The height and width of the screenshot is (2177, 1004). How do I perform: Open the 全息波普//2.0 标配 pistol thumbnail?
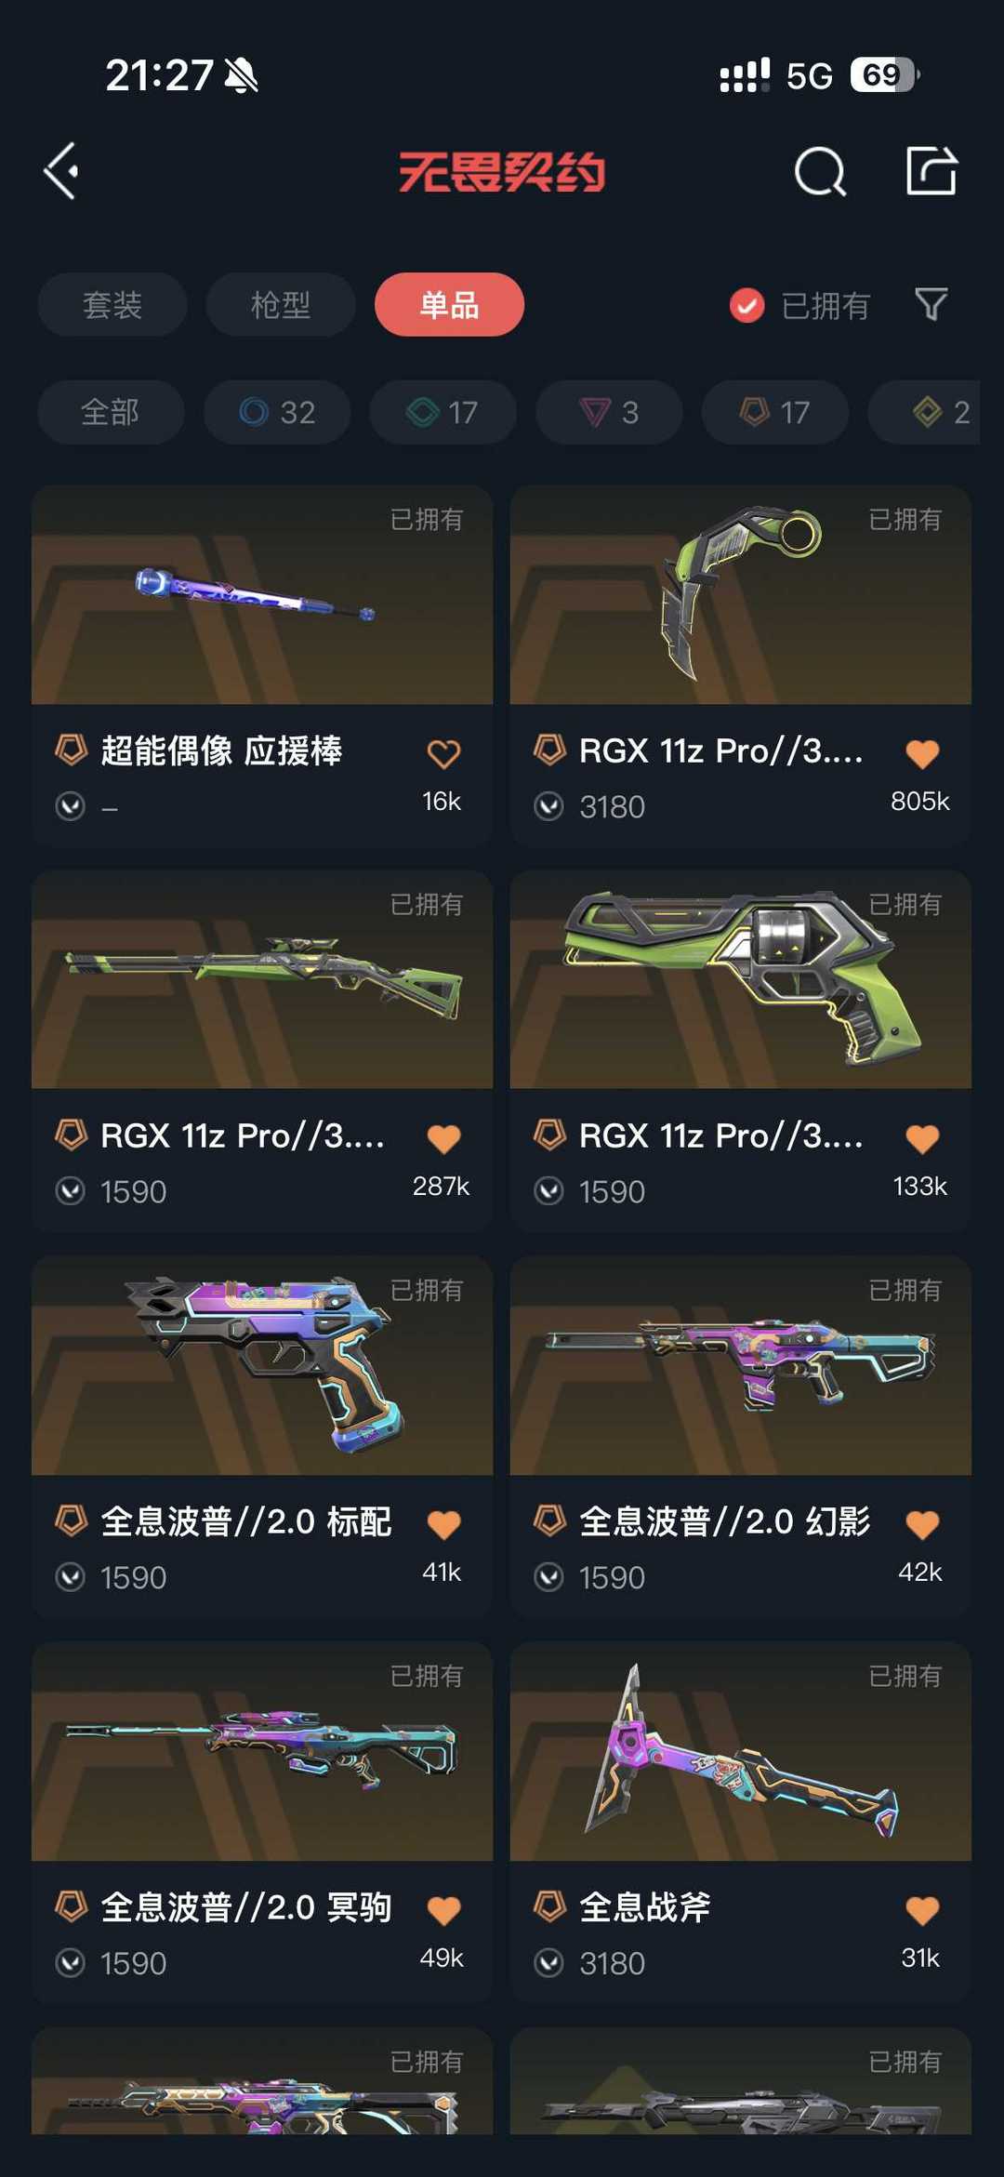[x=262, y=1365]
